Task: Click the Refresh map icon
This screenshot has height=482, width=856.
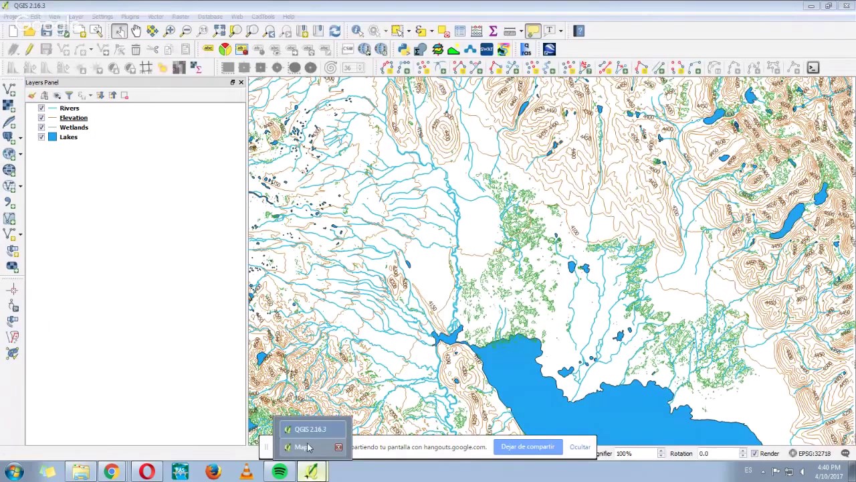Action: point(335,31)
